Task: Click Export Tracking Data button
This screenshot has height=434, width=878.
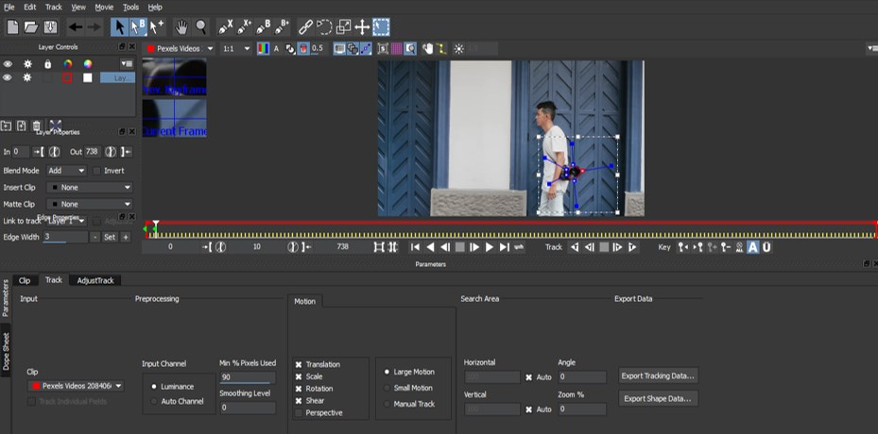Action: coord(659,376)
